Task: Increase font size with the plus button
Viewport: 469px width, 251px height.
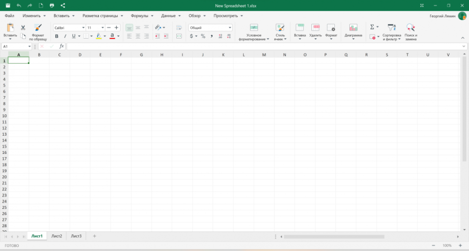Action: point(116,28)
